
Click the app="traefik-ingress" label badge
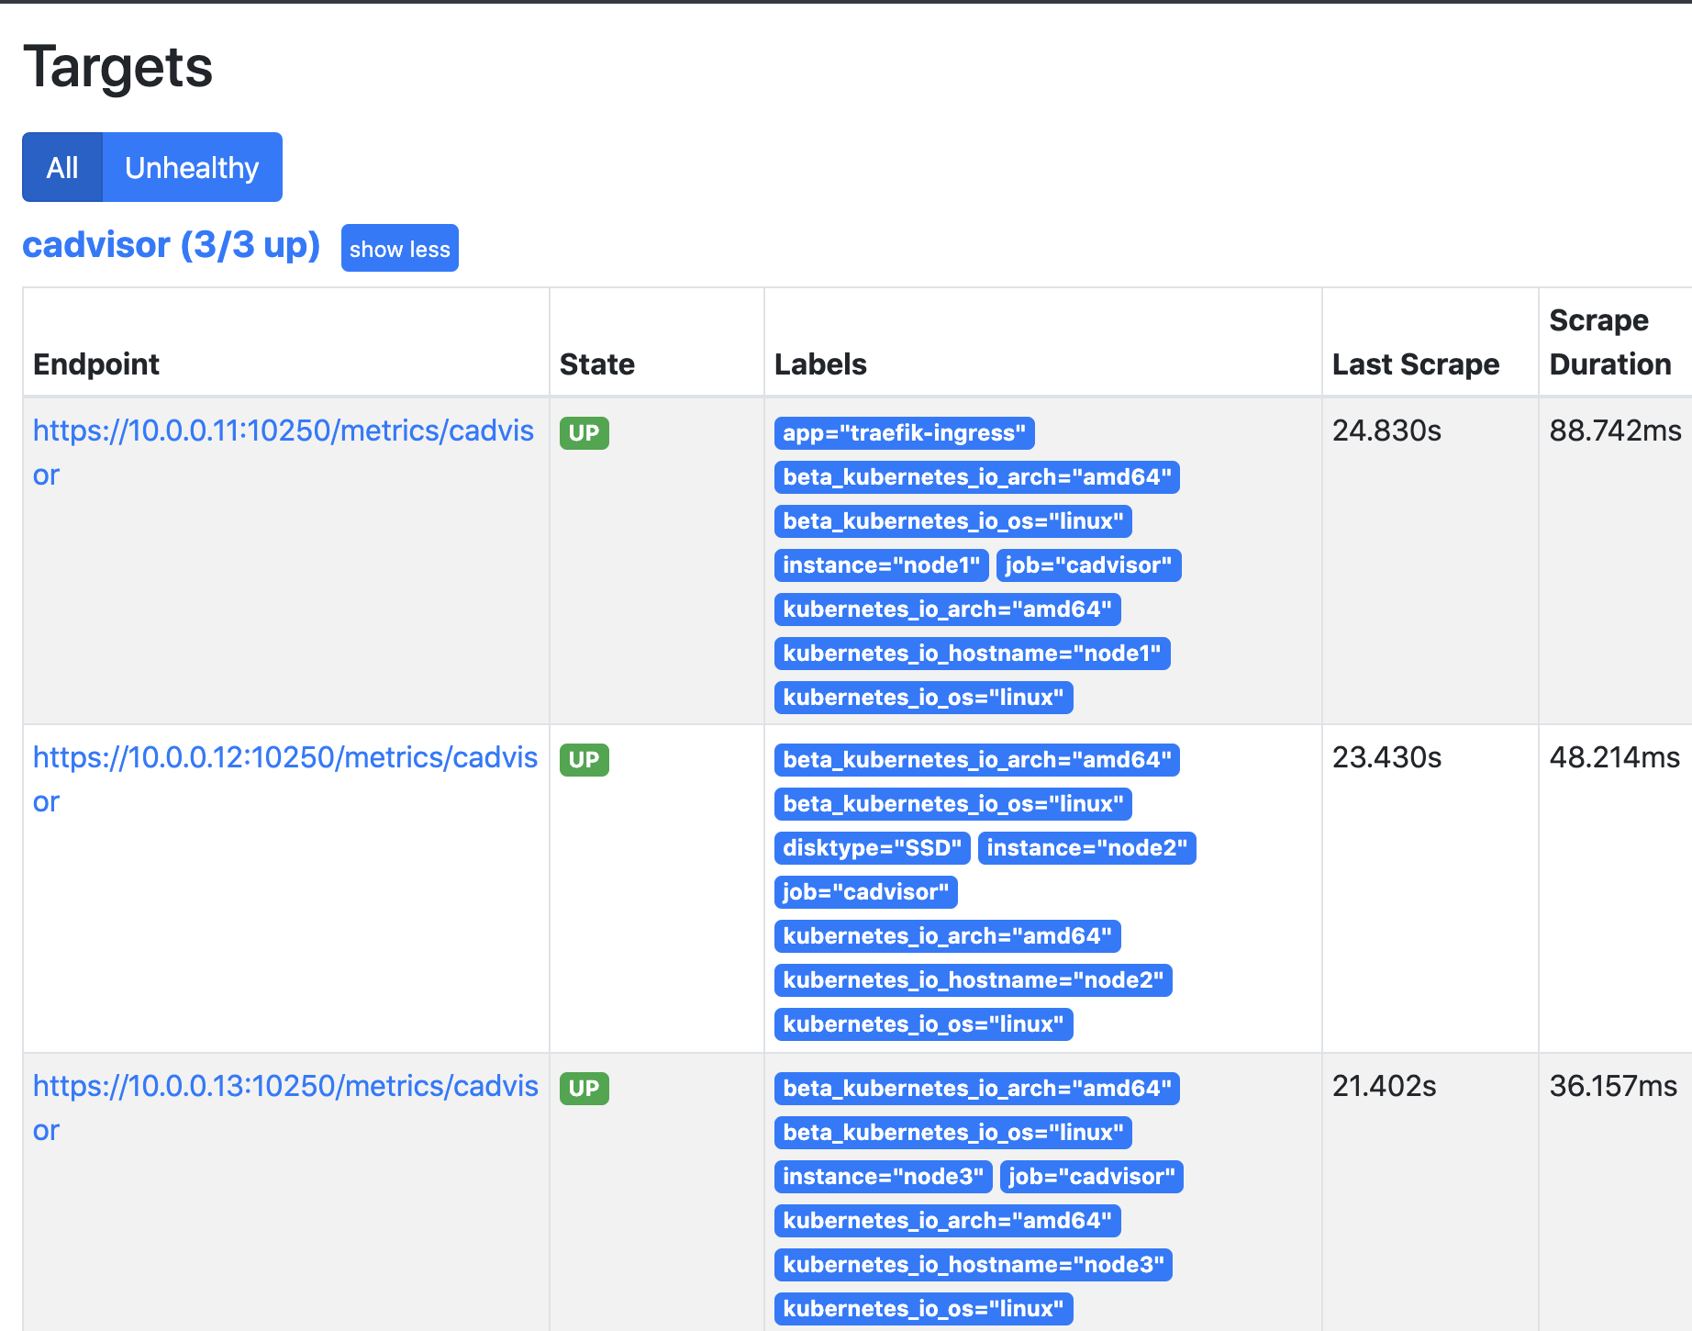point(905,433)
